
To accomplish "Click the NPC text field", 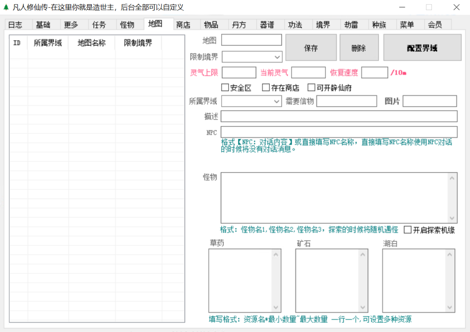I will (x=339, y=132).
